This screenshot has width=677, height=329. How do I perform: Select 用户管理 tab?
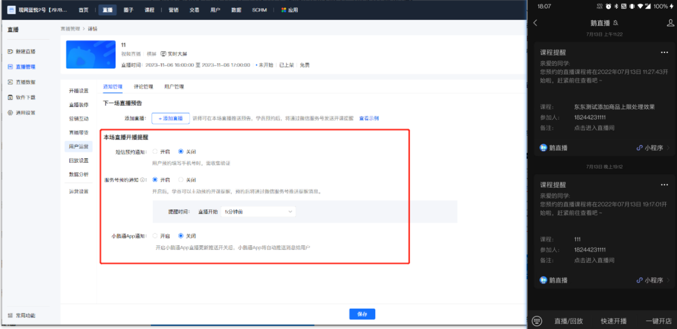click(174, 86)
